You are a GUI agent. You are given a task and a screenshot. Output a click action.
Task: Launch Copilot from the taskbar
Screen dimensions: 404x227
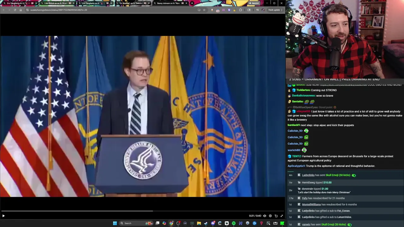coord(164,223)
